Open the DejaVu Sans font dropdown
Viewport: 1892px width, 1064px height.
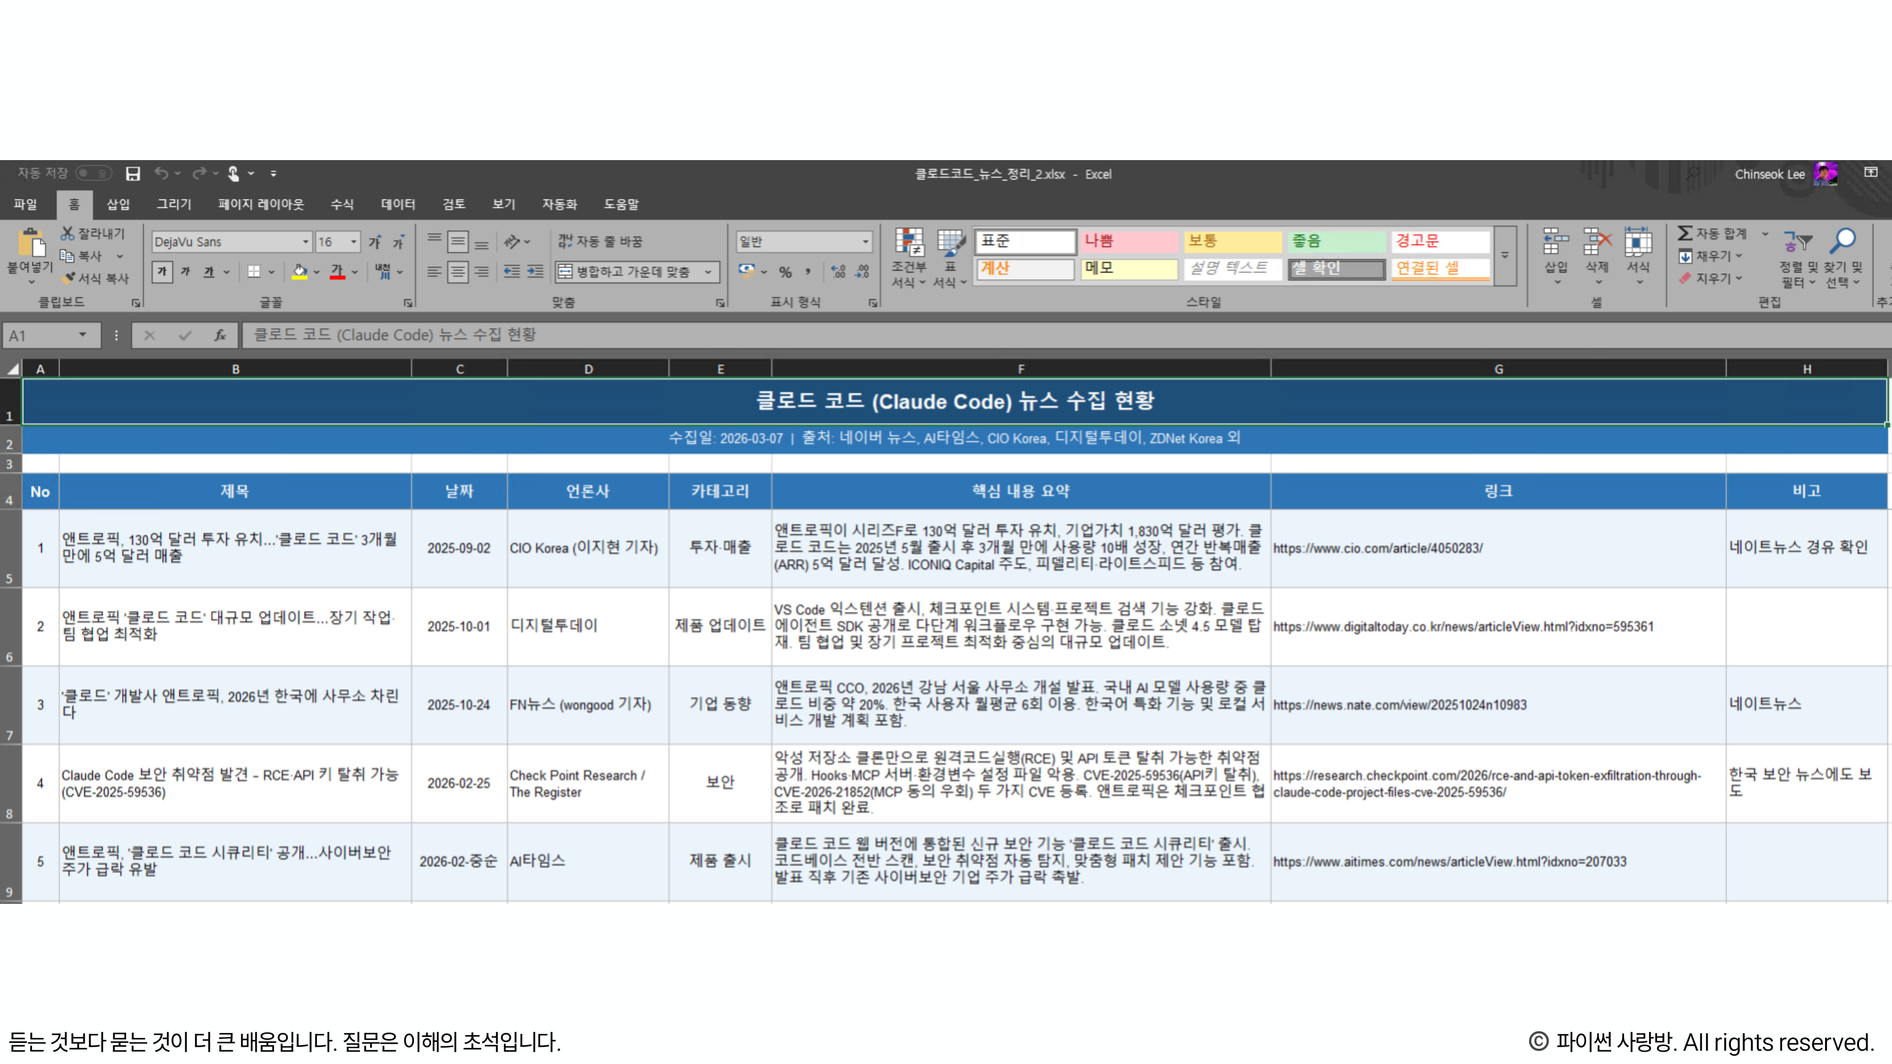pos(305,241)
